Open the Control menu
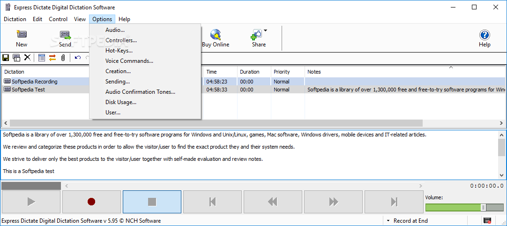Viewport: 507px width, 226px height. click(x=58, y=19)
